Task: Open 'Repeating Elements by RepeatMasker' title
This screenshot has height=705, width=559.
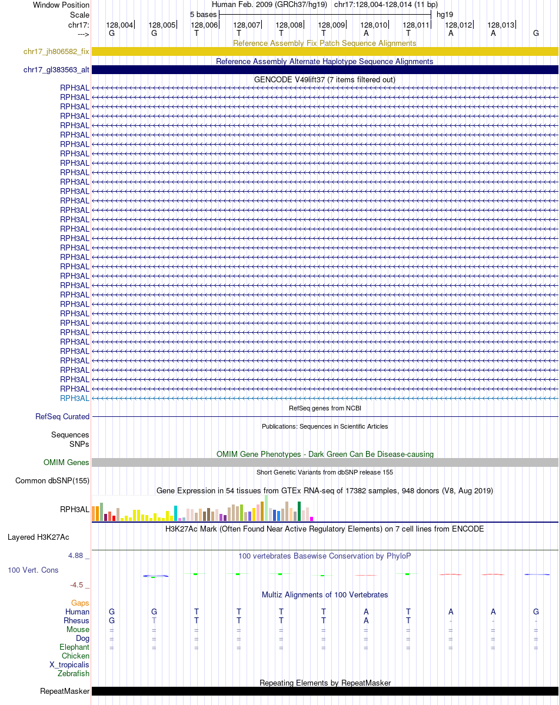Action: click(x=324, y=683)
